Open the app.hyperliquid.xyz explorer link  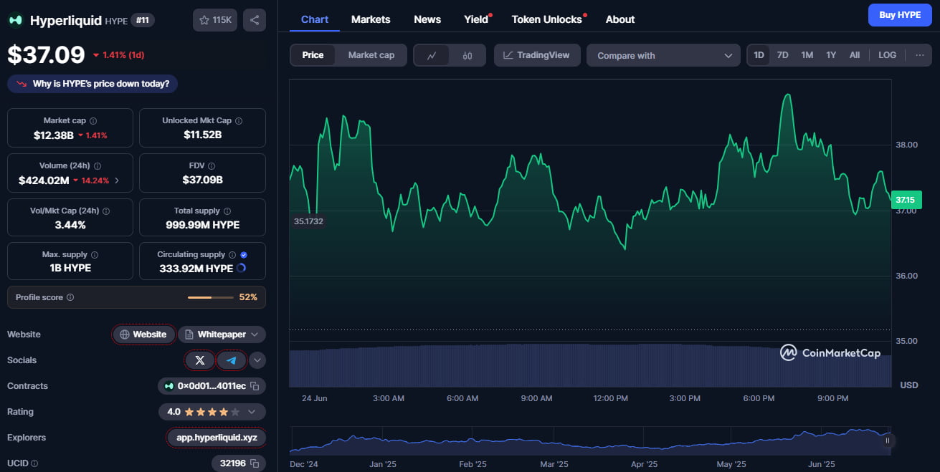(217, 438)
